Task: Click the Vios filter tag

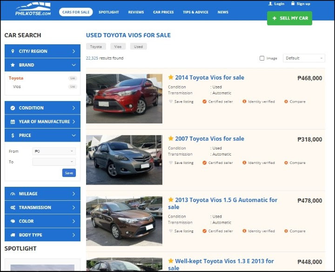Action: 118,47
